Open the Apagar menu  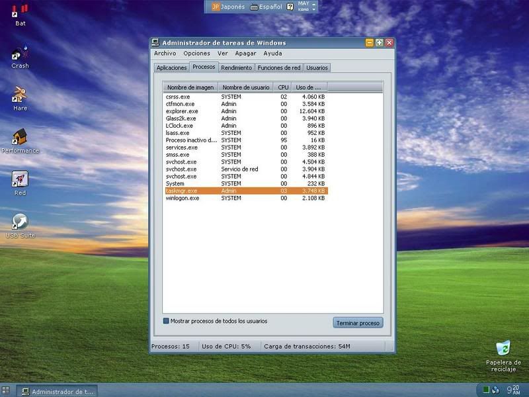245,54
